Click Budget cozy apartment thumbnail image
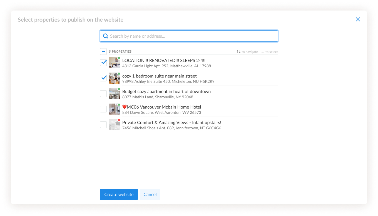 (114, 94)
